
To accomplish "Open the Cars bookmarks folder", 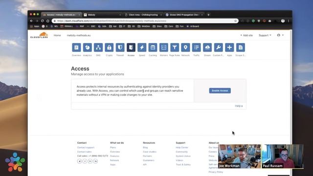I will 169,26.
